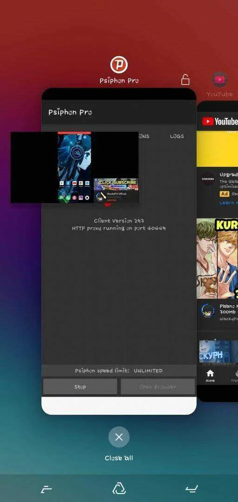Viewport: 238px width, 502px height.
Task: Tap the Samsung advertiser avatar in YouTube
Action: coord(208,179)
